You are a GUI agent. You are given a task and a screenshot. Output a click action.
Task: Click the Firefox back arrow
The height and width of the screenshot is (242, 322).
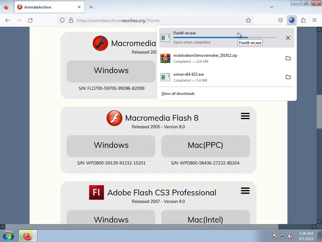click(8, 20)
